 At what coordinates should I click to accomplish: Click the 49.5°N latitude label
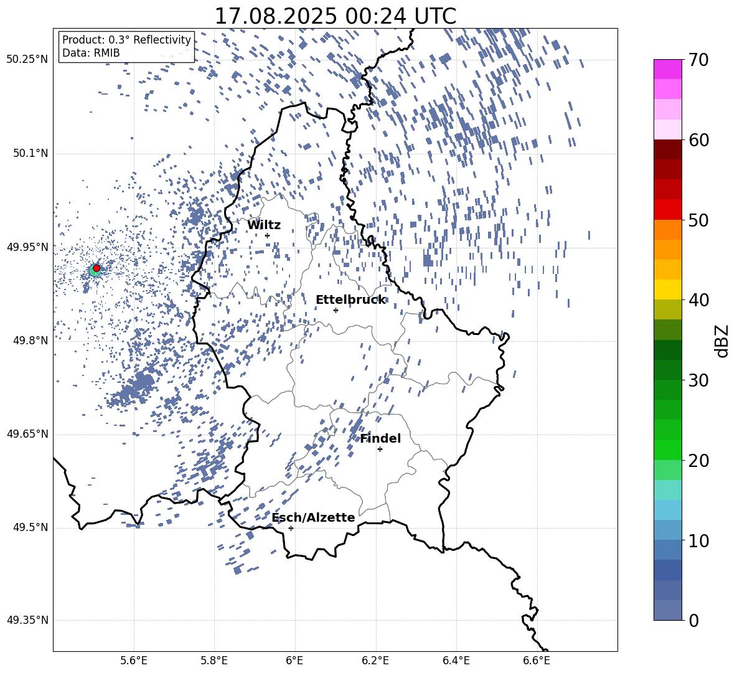pos(31,527)
